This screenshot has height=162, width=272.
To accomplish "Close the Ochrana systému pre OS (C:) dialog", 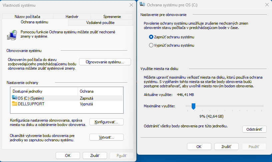I will pos(266,5).
